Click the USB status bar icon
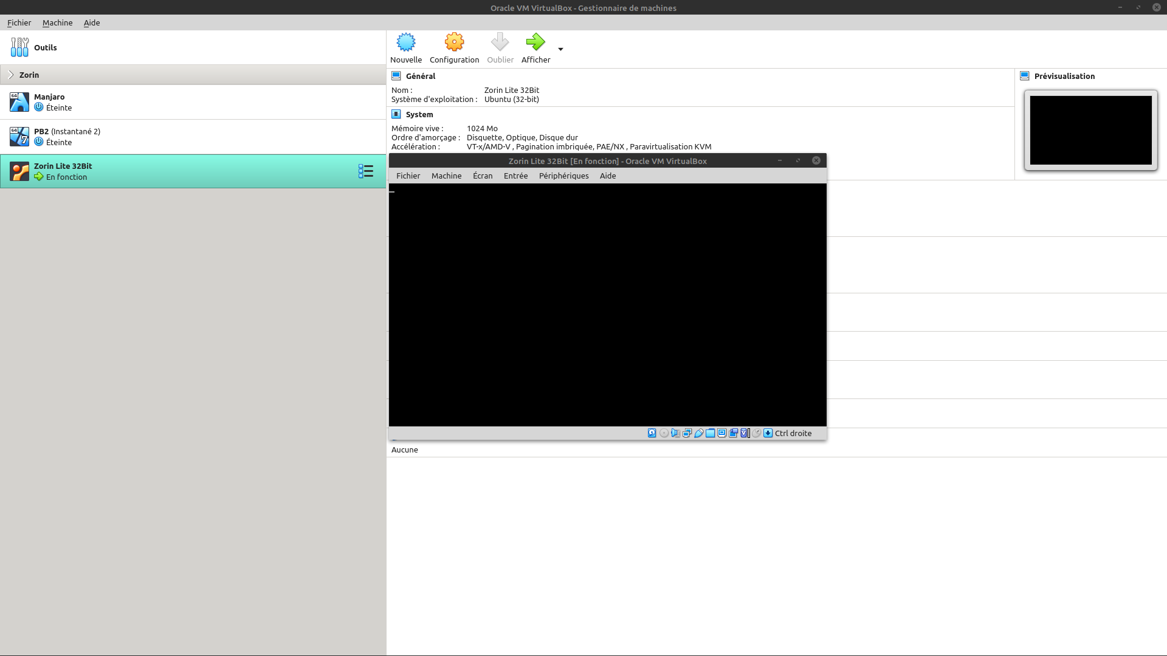1167x656 pixels. pyautogui.click(x=699, y=433)
